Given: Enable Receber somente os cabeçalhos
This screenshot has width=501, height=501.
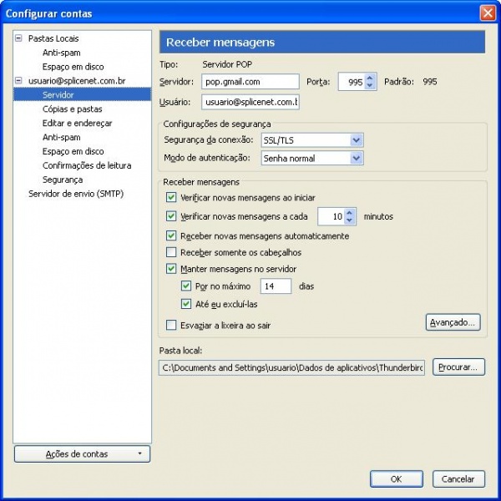Looking at the screenshot, I should [x=171, y=252].
